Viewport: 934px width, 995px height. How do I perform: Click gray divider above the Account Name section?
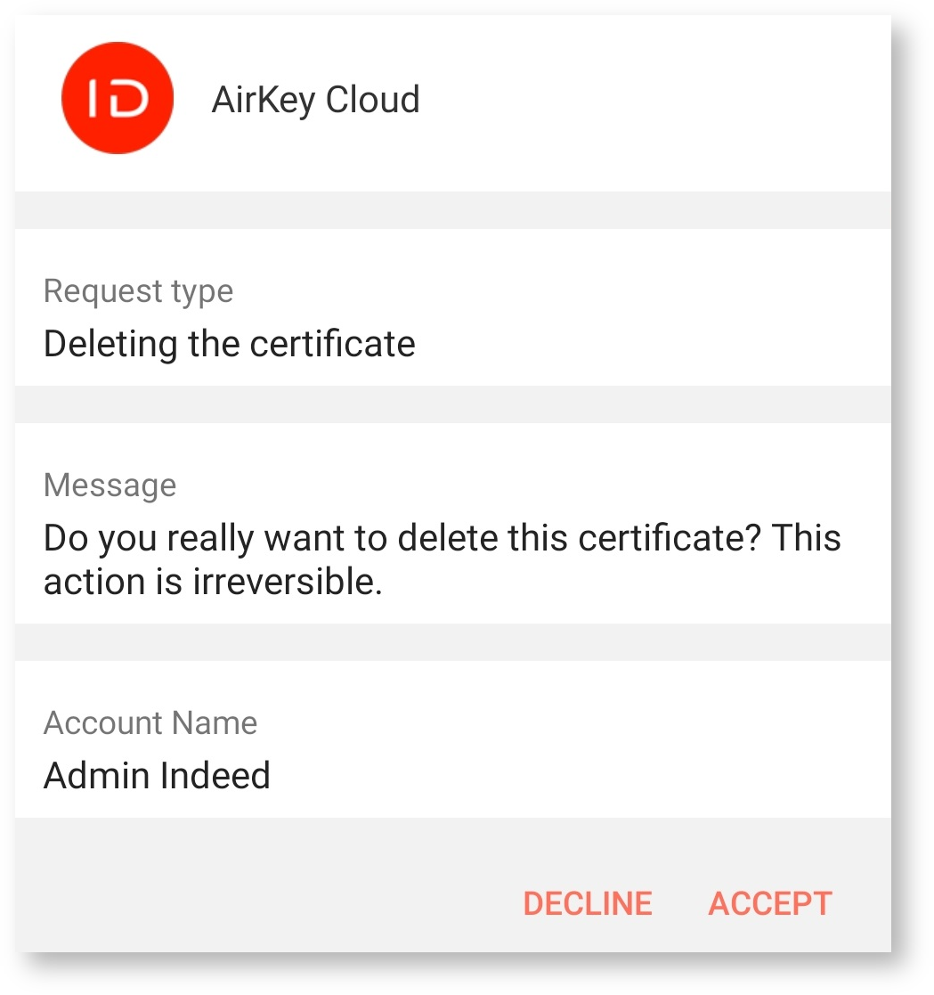click(452, 642)
